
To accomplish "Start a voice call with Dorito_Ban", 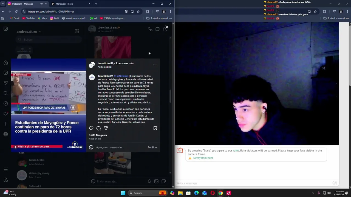I will tap(150, 29).
